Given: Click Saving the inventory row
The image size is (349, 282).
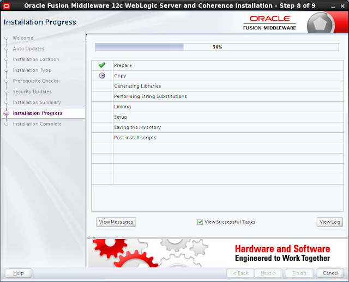Looking at the screenshot, I should (218, 127).
